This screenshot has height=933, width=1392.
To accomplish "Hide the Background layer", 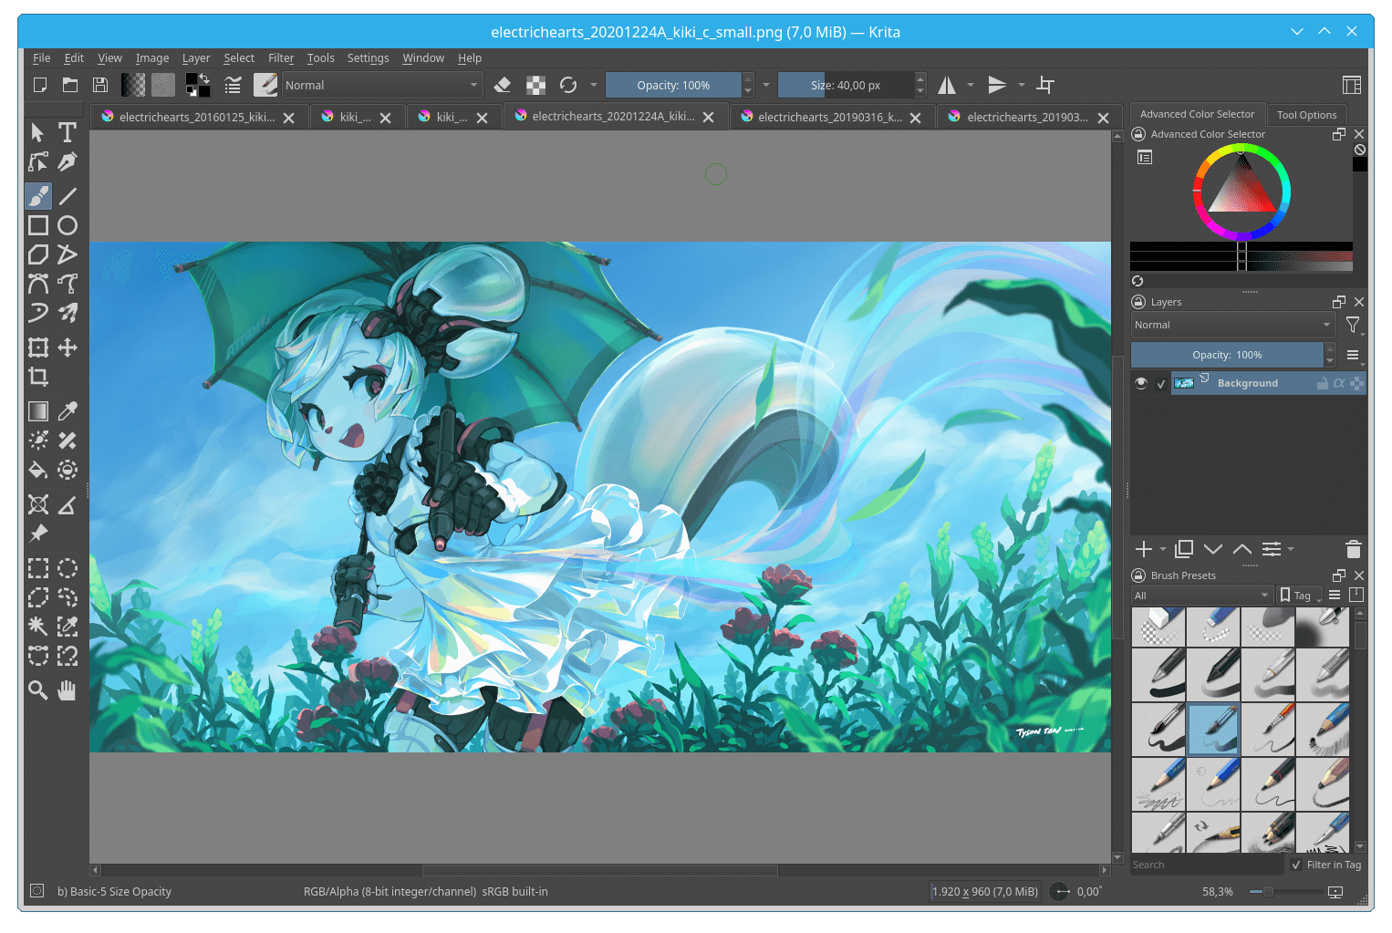I will (1140, 383).
